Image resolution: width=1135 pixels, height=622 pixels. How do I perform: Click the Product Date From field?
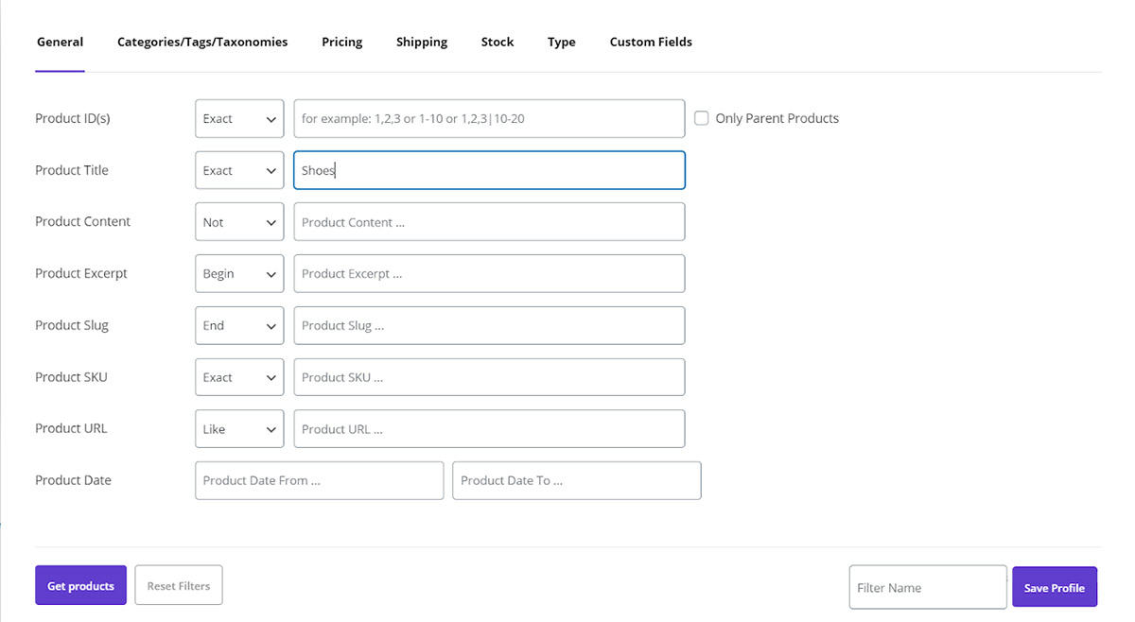tap(319, 480)
